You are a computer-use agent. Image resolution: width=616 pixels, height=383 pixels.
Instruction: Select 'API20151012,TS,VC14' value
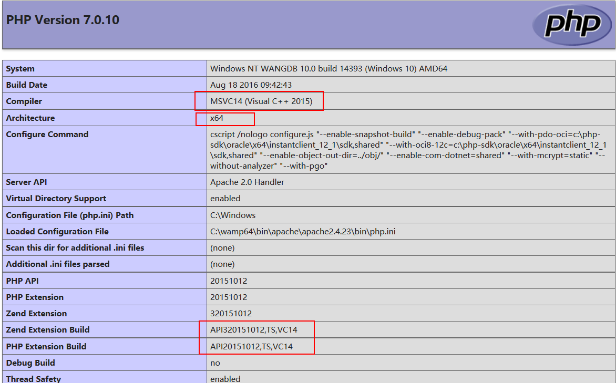pos(251,346)
